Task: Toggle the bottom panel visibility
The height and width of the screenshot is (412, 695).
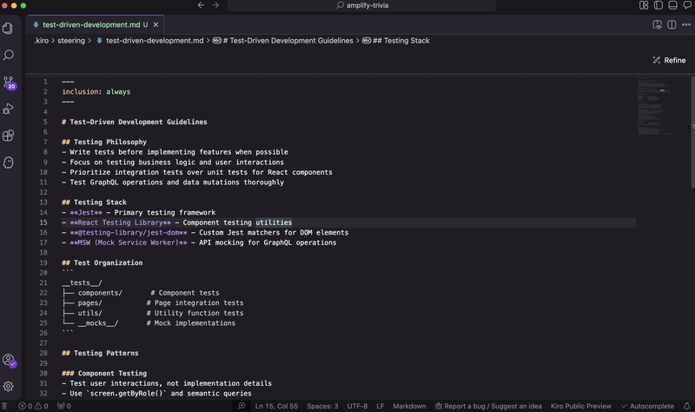Action: click(x=672, y=5)
